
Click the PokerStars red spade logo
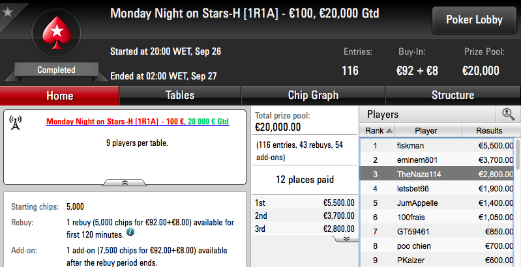(57, 33)
